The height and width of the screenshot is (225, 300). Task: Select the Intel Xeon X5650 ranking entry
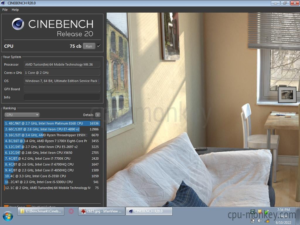click(x=52, y=153)
